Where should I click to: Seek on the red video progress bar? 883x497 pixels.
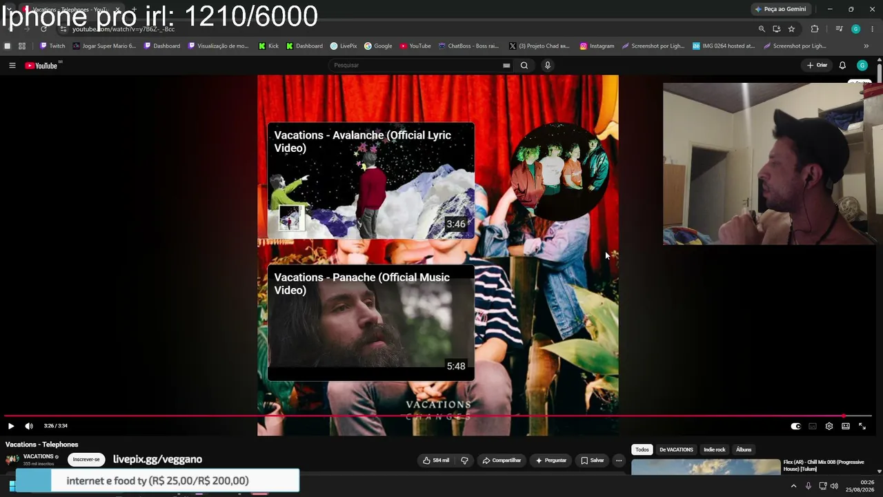tap(439, 416)
